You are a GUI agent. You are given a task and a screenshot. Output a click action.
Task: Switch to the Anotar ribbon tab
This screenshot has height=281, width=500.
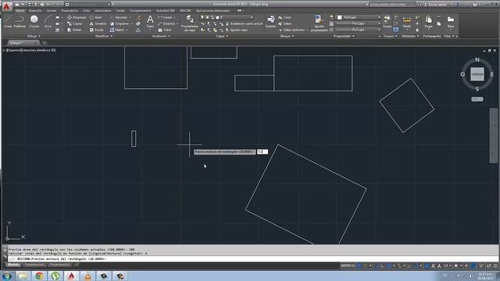(52, 10)
